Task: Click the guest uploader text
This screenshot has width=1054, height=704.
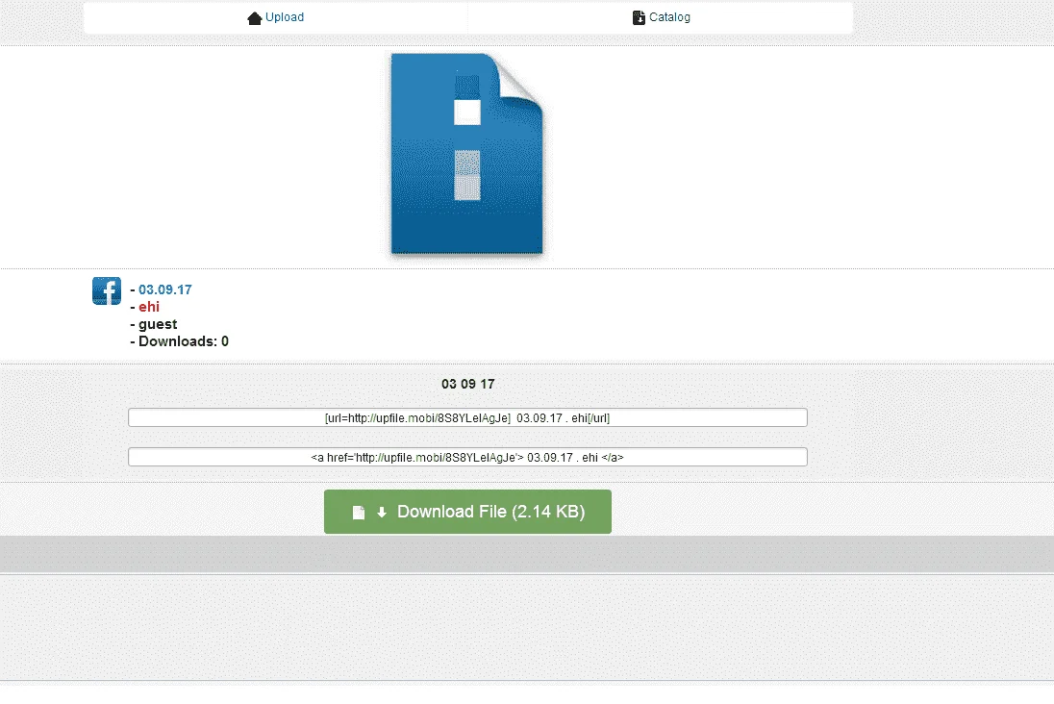Action: point(158,324)
